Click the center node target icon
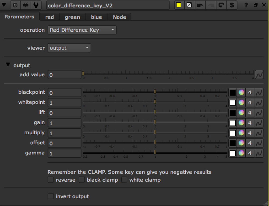This screenshot has width=269, height=206. pos(15,5)
